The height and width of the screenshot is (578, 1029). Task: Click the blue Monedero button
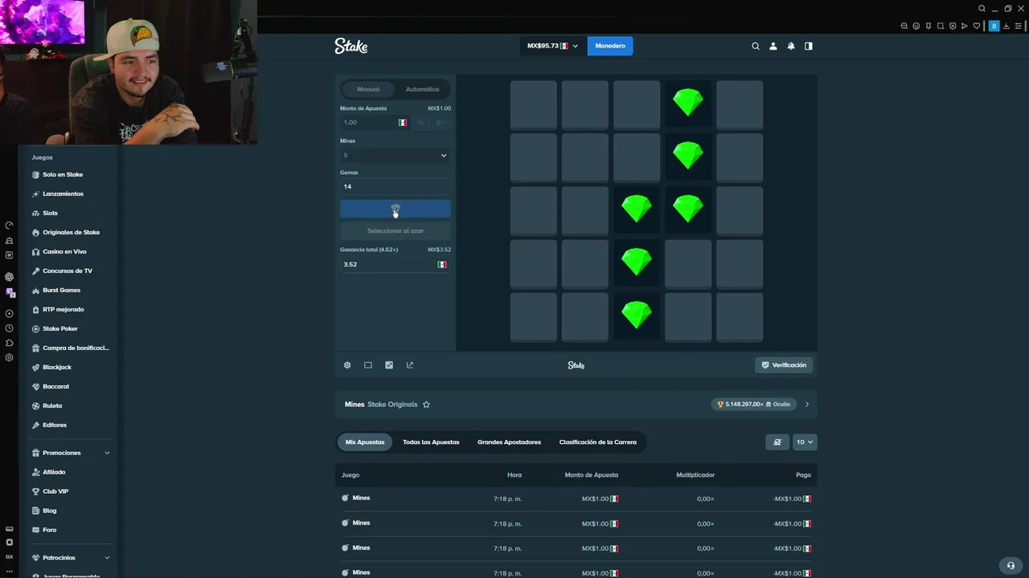pos(610,46)
